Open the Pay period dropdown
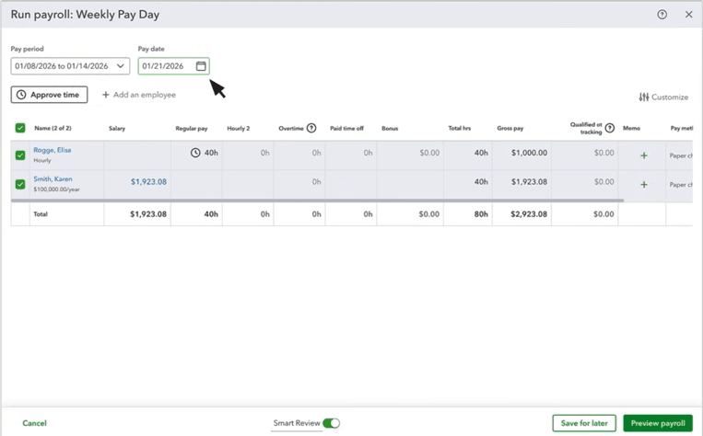Screen dimensions: 703x436 [70, 66]
